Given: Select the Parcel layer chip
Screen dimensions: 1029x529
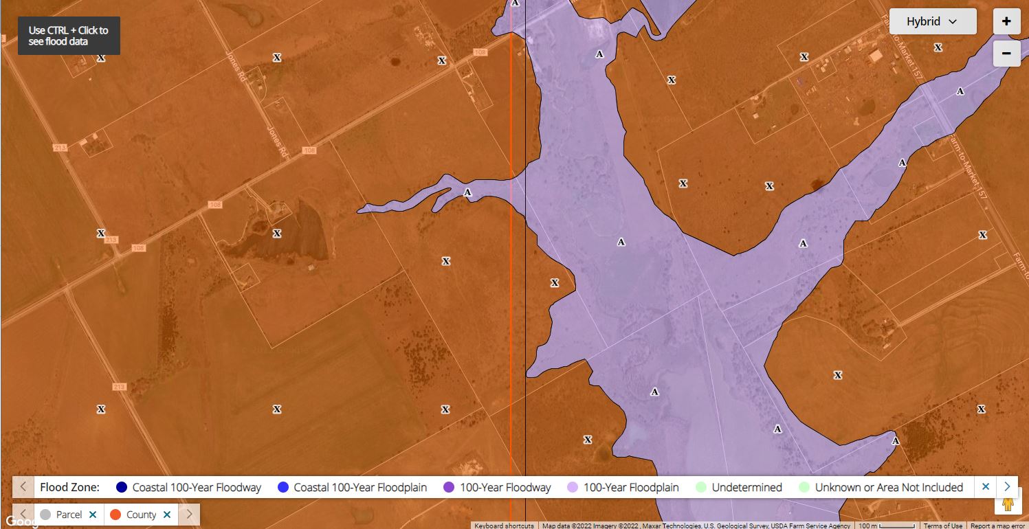Looking at the screenshot, I should tap(61, 515).
